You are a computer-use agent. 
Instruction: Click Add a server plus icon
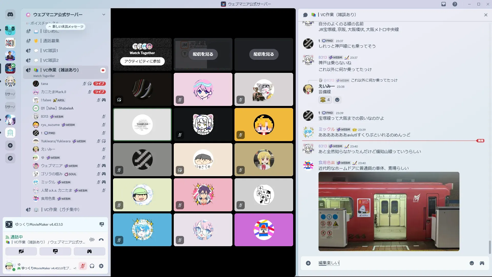[x=10, y=145]
